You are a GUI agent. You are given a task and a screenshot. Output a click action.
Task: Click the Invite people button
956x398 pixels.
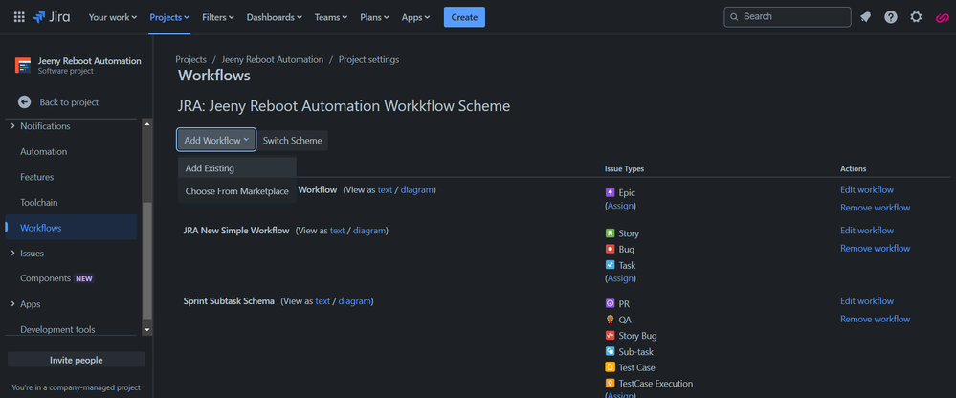point(77,361)
